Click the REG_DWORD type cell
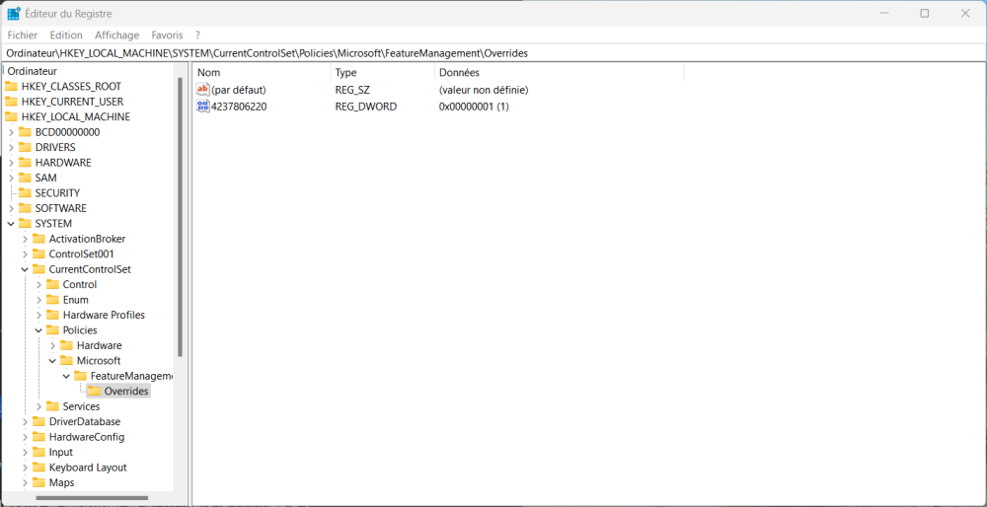Image resolution: width=987 pixels, height=507 pixels. pyautogui.click(x=366, y=107)
